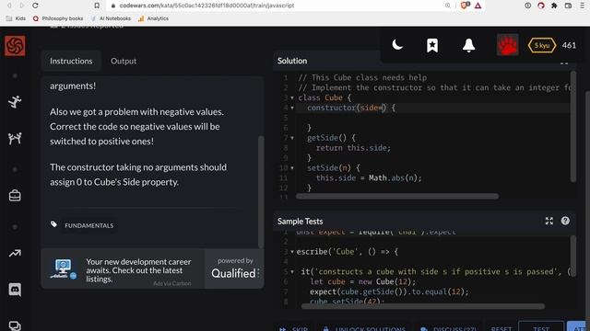Screen dimensions: 590x331
Task: Open the red paw profile avatar
Action: tap(507, 45)
